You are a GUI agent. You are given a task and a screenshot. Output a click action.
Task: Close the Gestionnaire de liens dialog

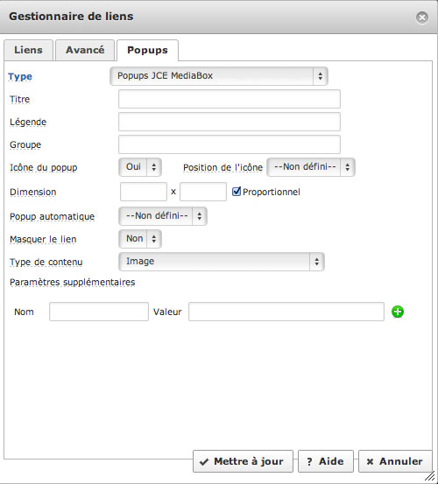tap(422, 18)
